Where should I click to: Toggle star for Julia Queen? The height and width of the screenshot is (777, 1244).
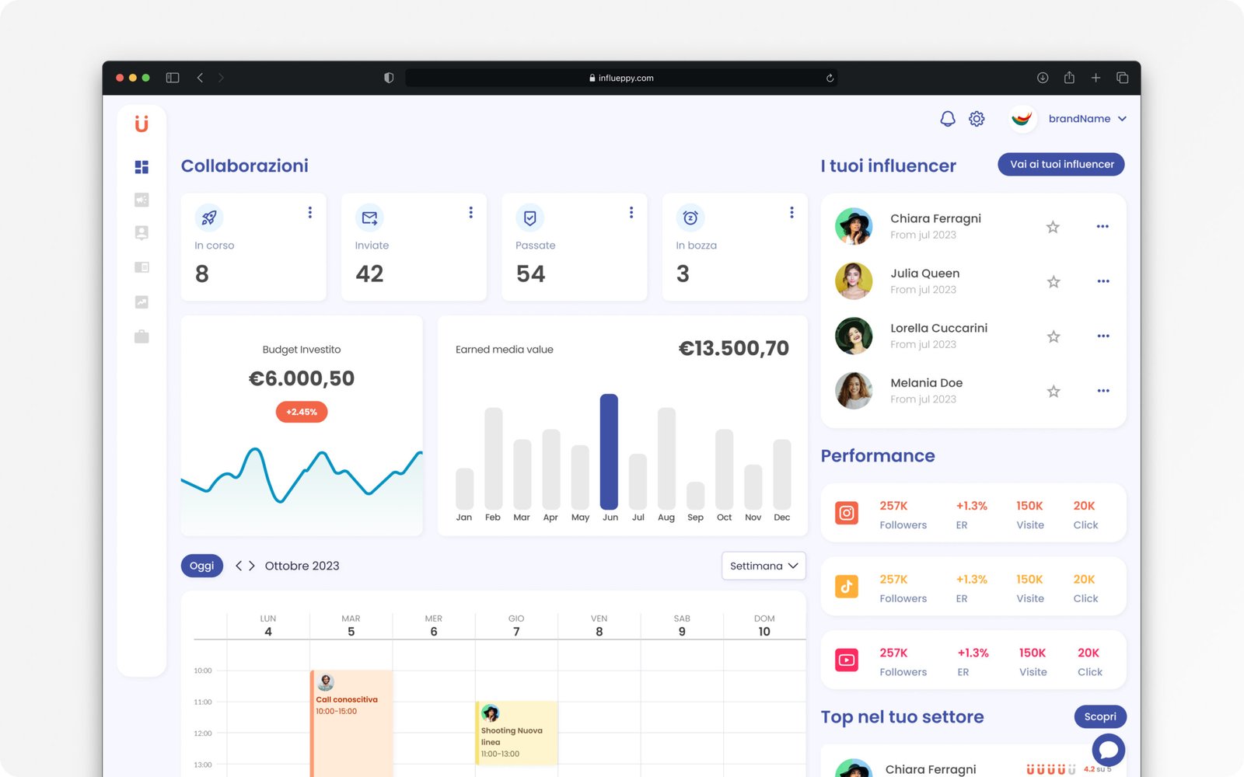tap(1053, 282)
